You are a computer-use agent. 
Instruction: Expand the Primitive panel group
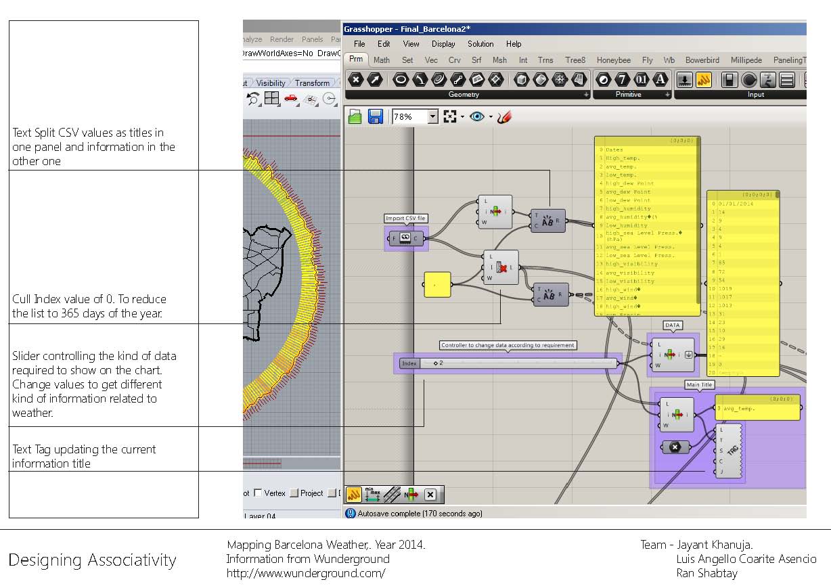click(x=667, y=95)
